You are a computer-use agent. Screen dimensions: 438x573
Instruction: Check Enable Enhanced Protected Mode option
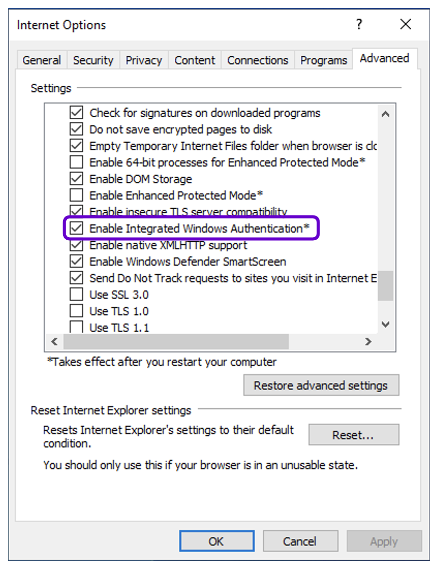[x=77, y=195]
